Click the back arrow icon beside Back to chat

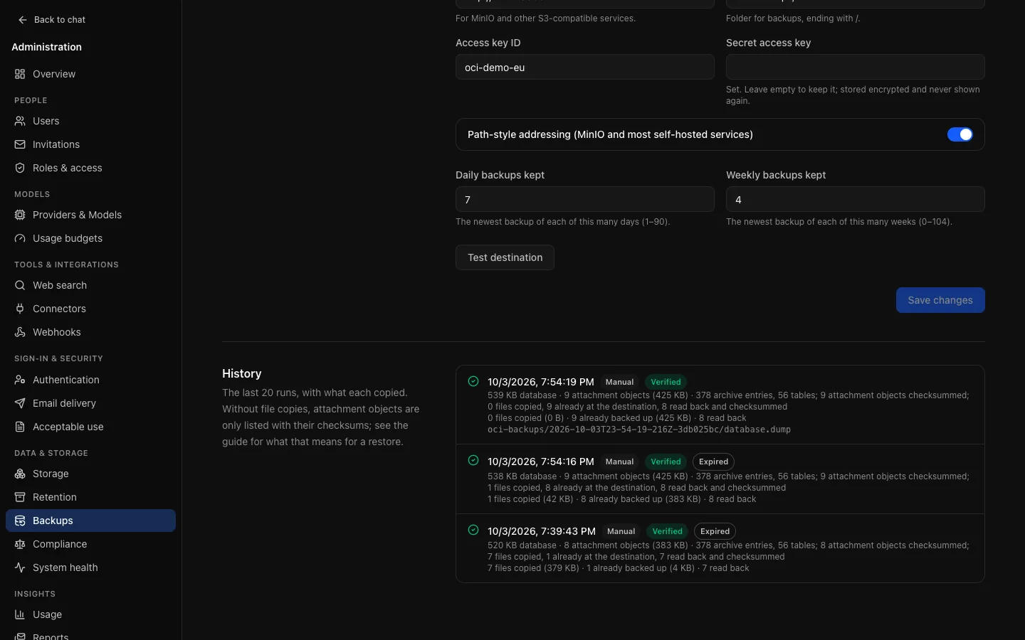(23, 20)
